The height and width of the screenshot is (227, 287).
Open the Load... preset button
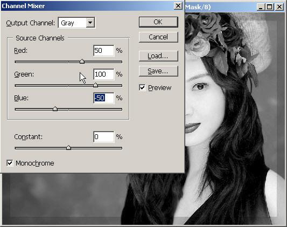pos(158,56)
